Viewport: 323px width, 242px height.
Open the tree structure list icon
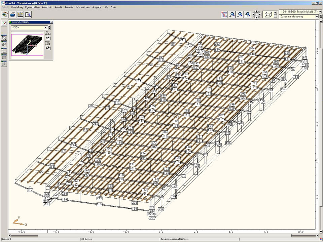click(224, 14)
